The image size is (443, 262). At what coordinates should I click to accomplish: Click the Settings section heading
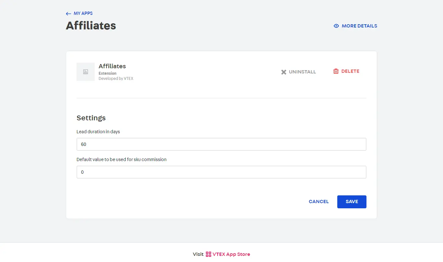[91, 118]
